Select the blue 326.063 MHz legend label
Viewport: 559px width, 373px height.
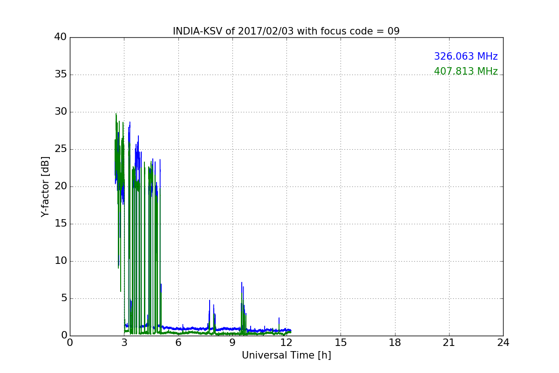466,56
